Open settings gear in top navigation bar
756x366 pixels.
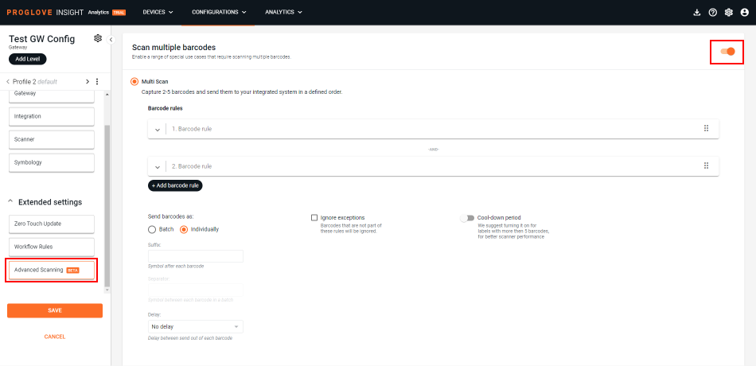728,13
